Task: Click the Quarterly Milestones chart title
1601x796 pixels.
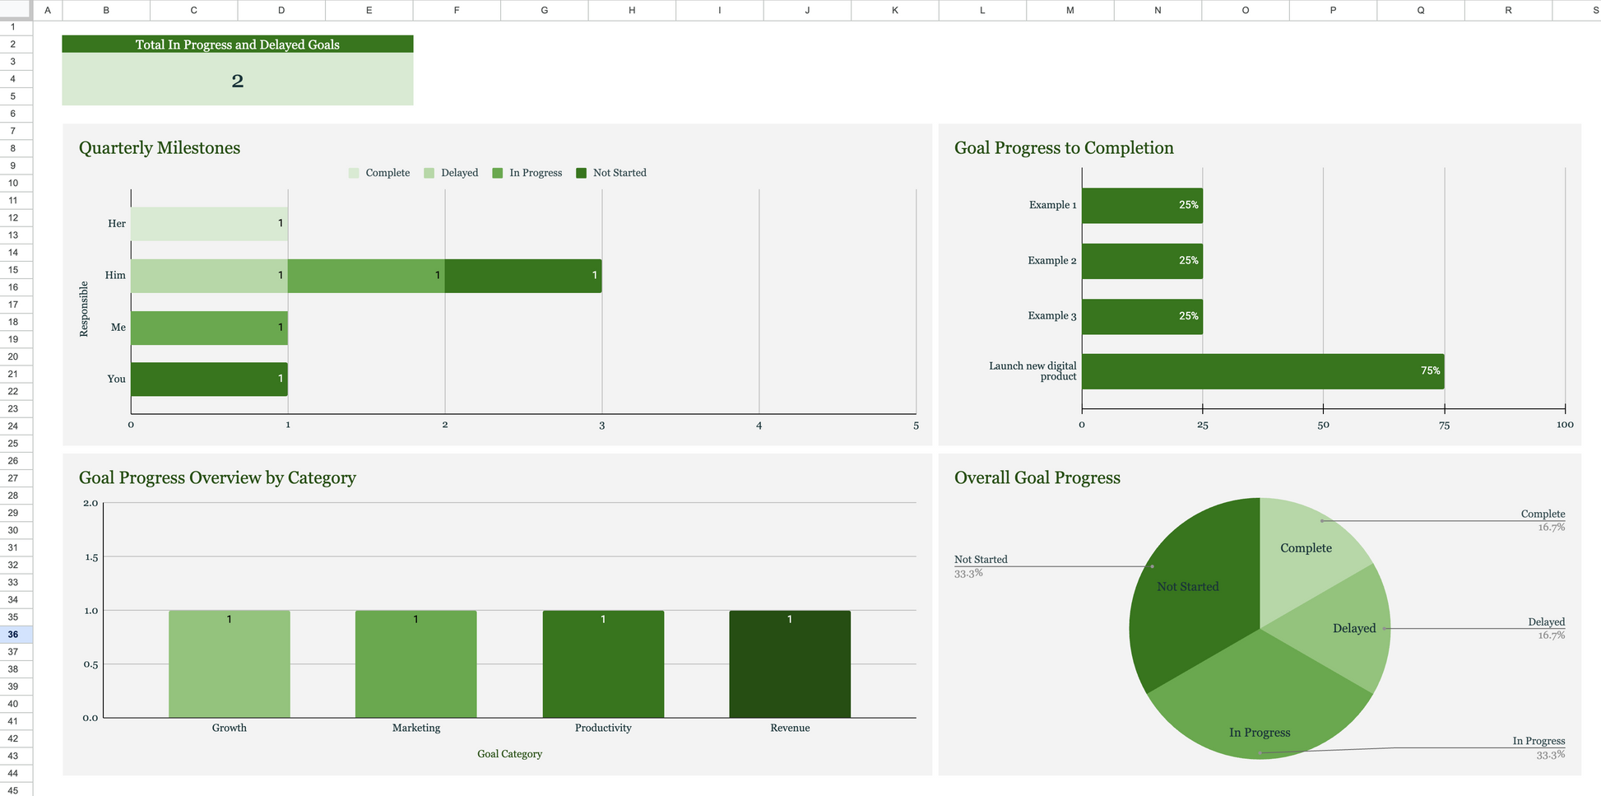Action: (160, 148)
